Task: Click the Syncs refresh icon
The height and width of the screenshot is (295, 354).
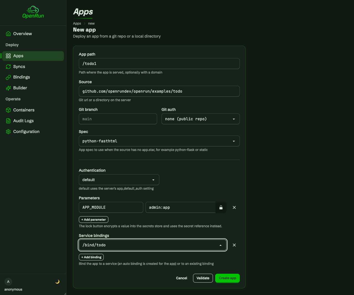Action: coord(8,67)
